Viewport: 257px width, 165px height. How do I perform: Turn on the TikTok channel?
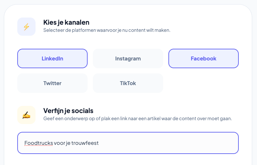(x=128, y=83)
